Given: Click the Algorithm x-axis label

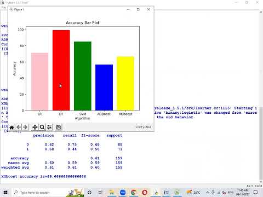Looking at the screenshot, I should pyautogui.click(x=82, y=118).
